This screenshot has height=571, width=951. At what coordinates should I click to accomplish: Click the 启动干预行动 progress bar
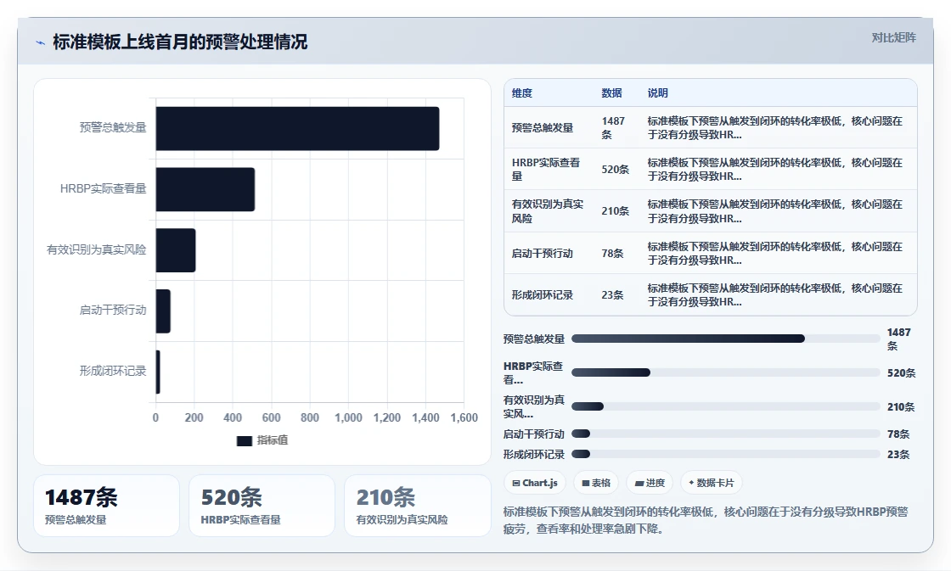click(x=725, y=434)
